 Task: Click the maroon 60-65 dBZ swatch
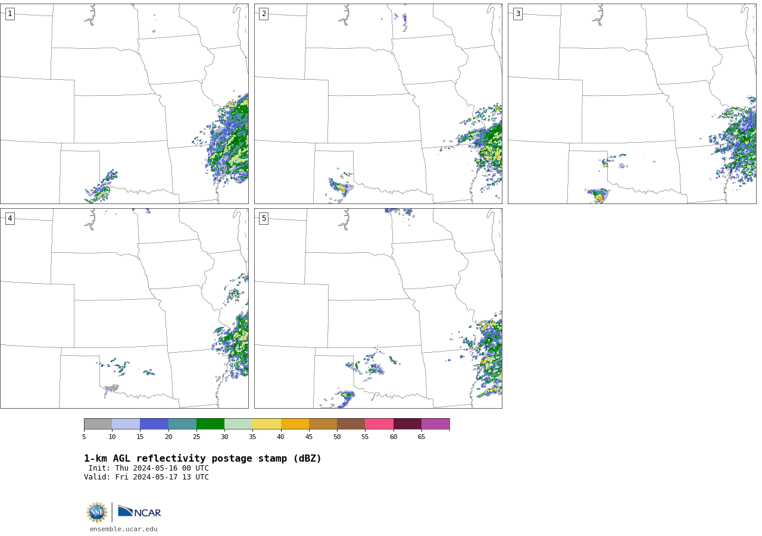tap(407, 424)
